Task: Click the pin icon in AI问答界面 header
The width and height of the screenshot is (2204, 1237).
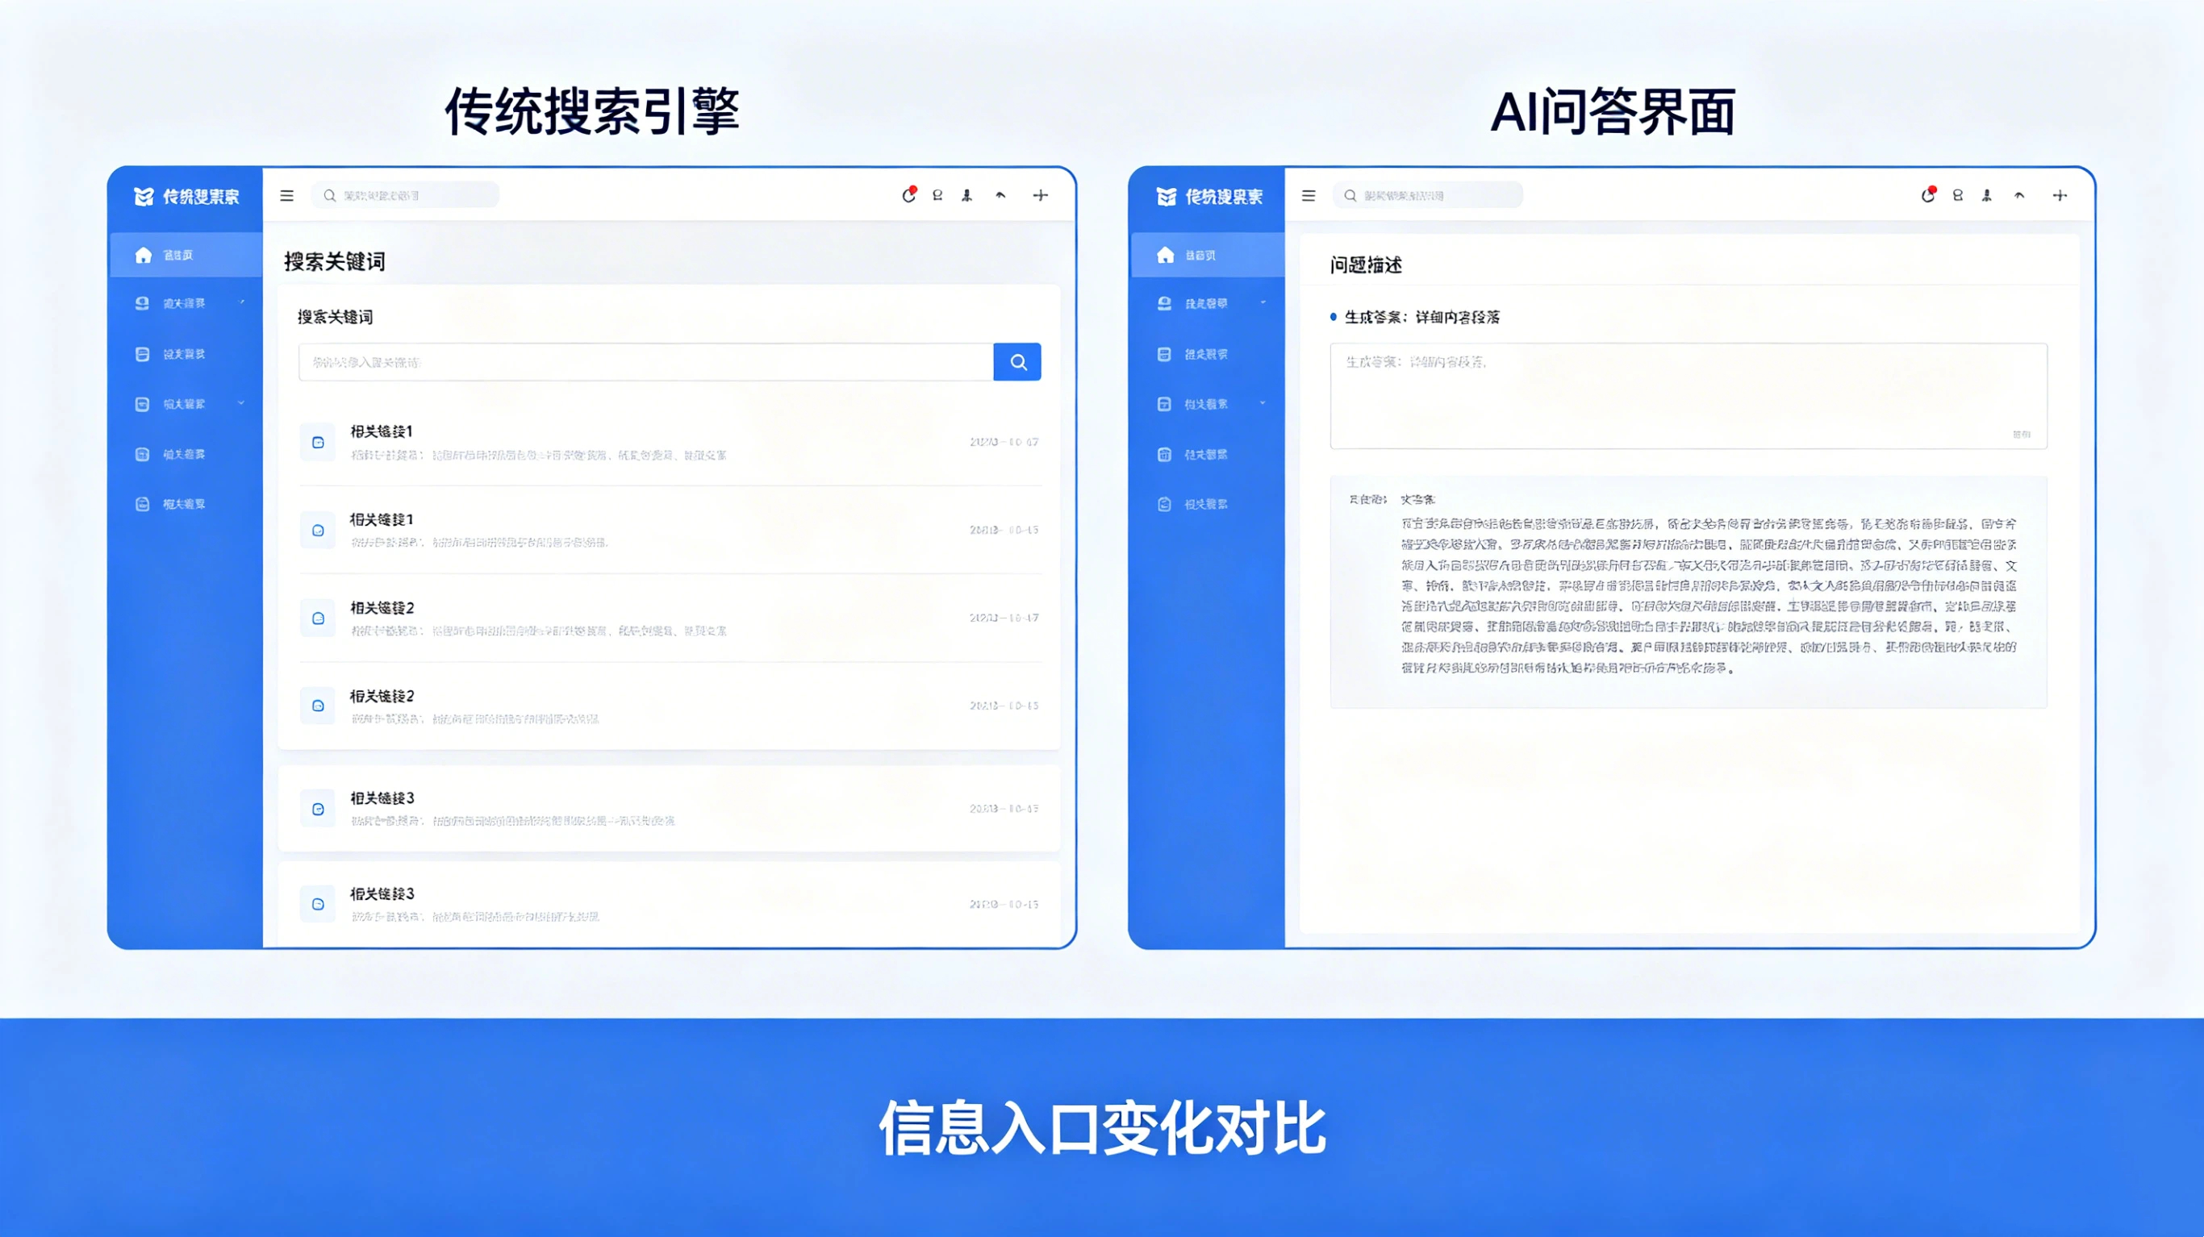Action: pyautogui.click(x=1987, y=196)
